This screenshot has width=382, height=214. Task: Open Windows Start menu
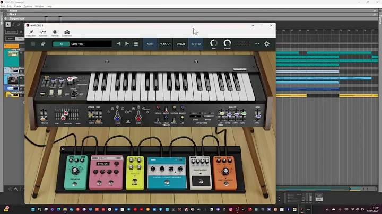[33, 209]
